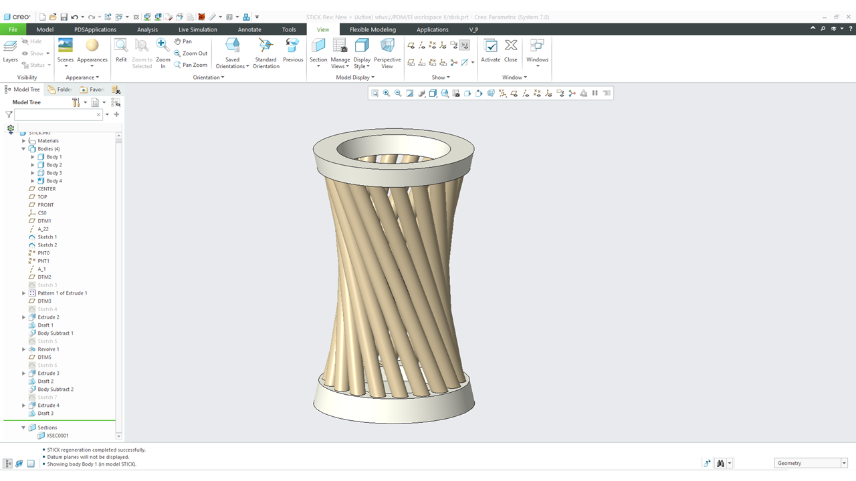Open the Saved Orientations dropdown
The height and width of the screenshot is (481, 856).
[233, 53]
